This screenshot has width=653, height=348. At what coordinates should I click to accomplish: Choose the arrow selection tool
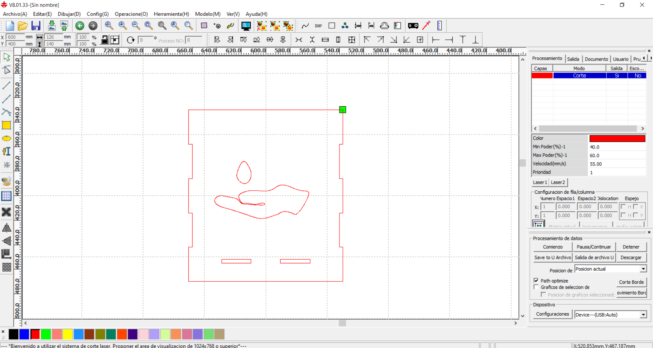click(x=6, y=57)
